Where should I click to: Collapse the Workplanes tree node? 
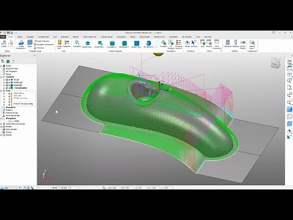pos(1,118)
